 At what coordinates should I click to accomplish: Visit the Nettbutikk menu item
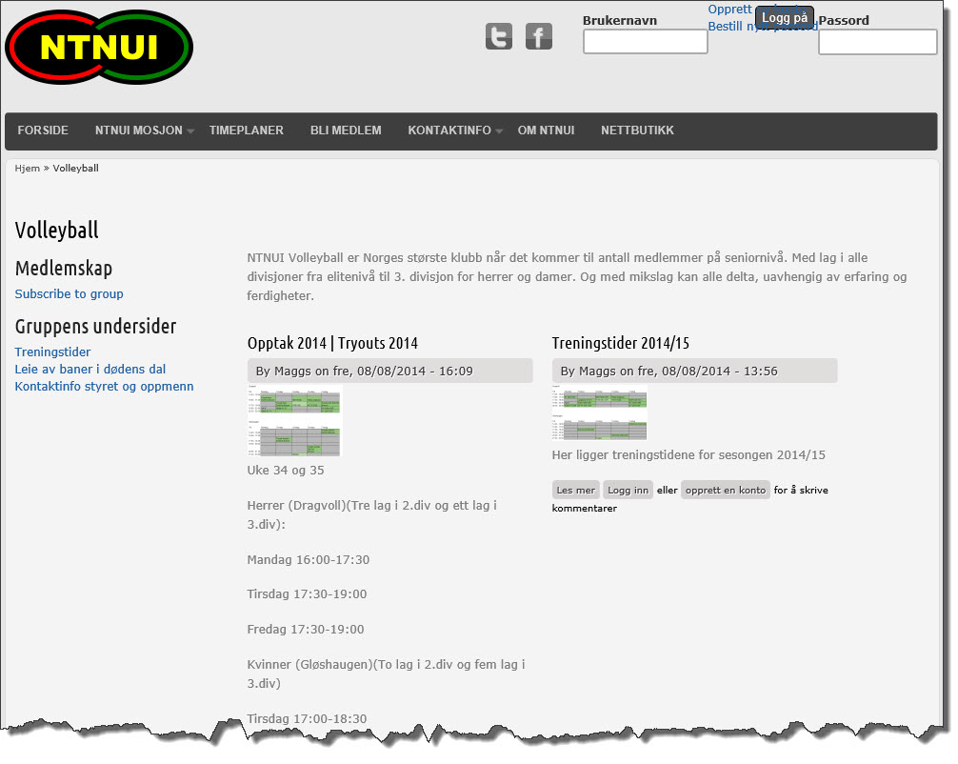point(637,131)
